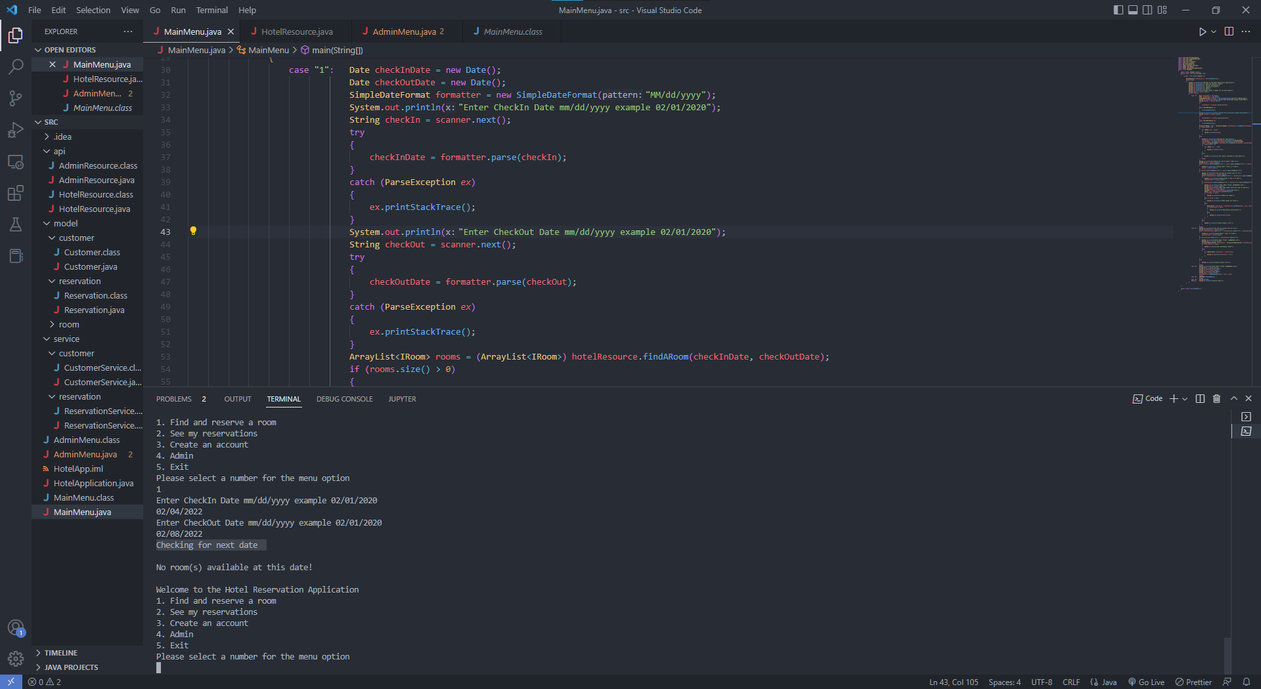Click the feedback icon in status bar
Viewport: 1261px width, 689px height.
1227,682
